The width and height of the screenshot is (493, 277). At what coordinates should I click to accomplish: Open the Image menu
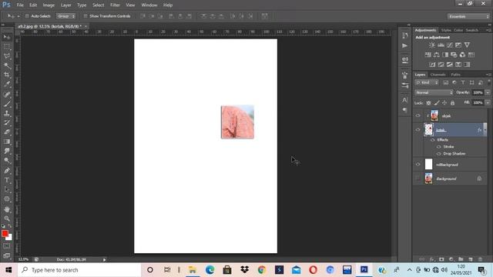pyautogui.click(x=49, y=5)
